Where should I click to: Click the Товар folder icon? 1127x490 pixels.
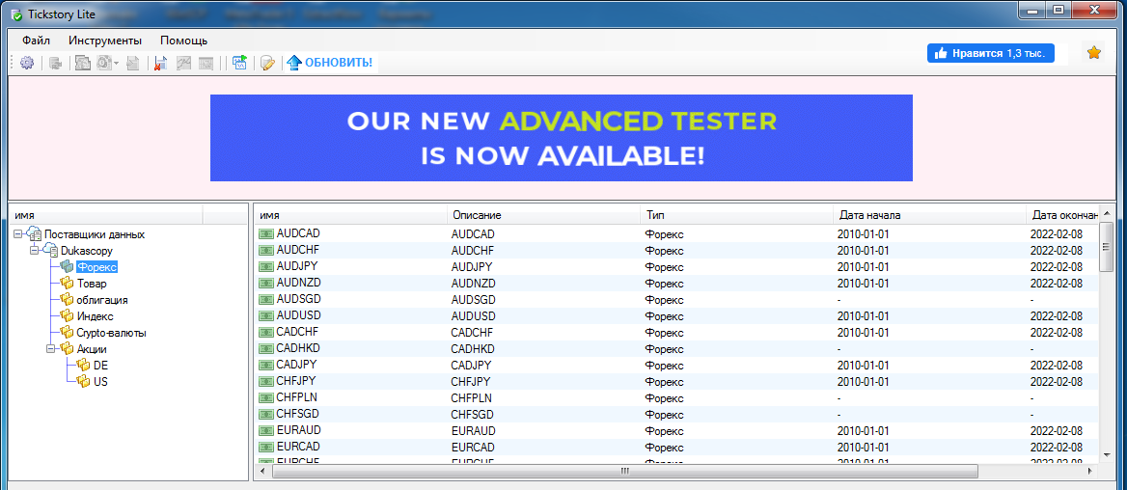coord(67,284)
